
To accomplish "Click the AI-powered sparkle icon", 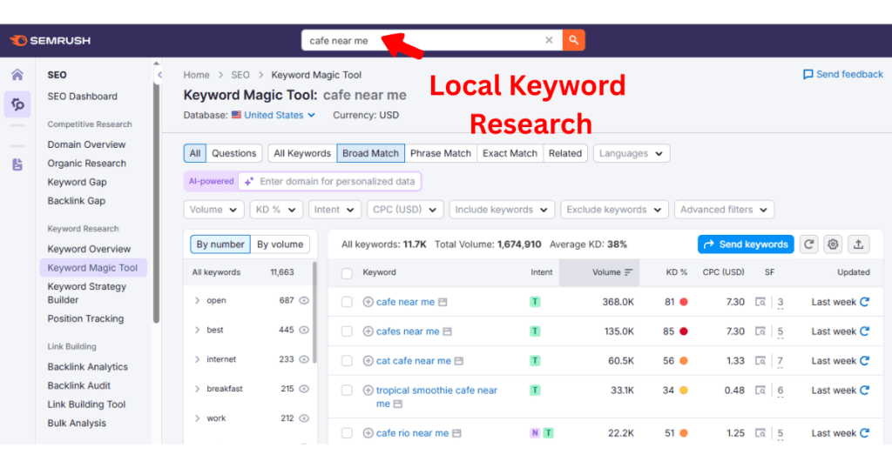I will (x=248, y=182).
